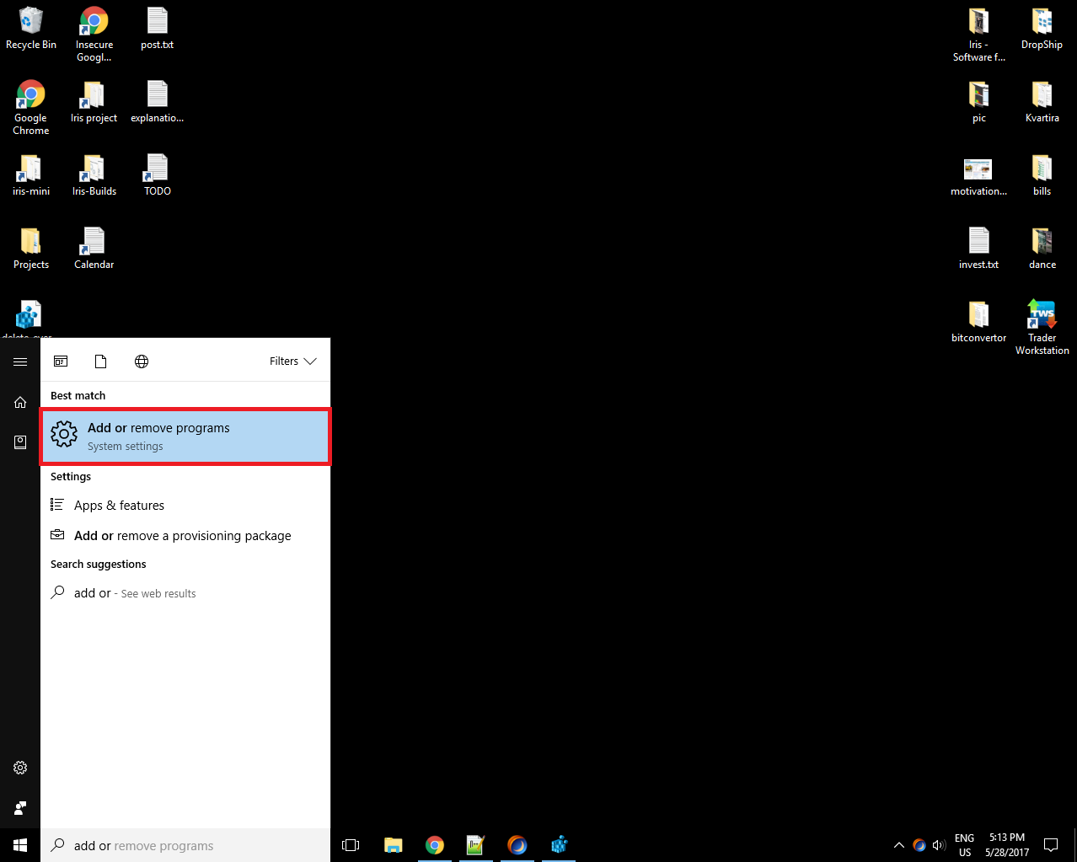Select the iris-mini shortcut icon
This screenshot has height=862, width=1077.
[x=31, y=175]
